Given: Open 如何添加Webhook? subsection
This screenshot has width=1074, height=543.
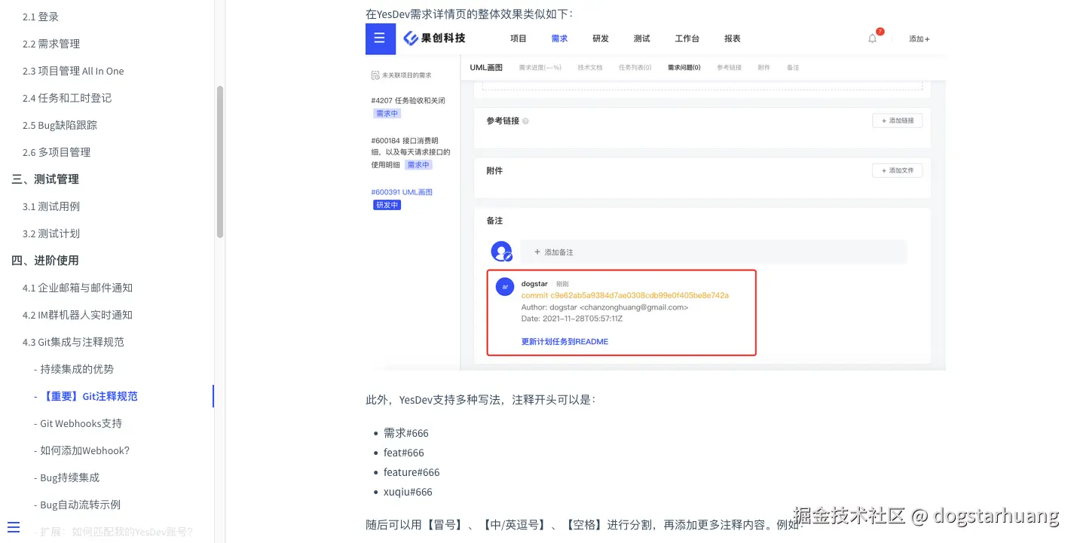Looking at the screenshot, I should (x=81, y=450).
